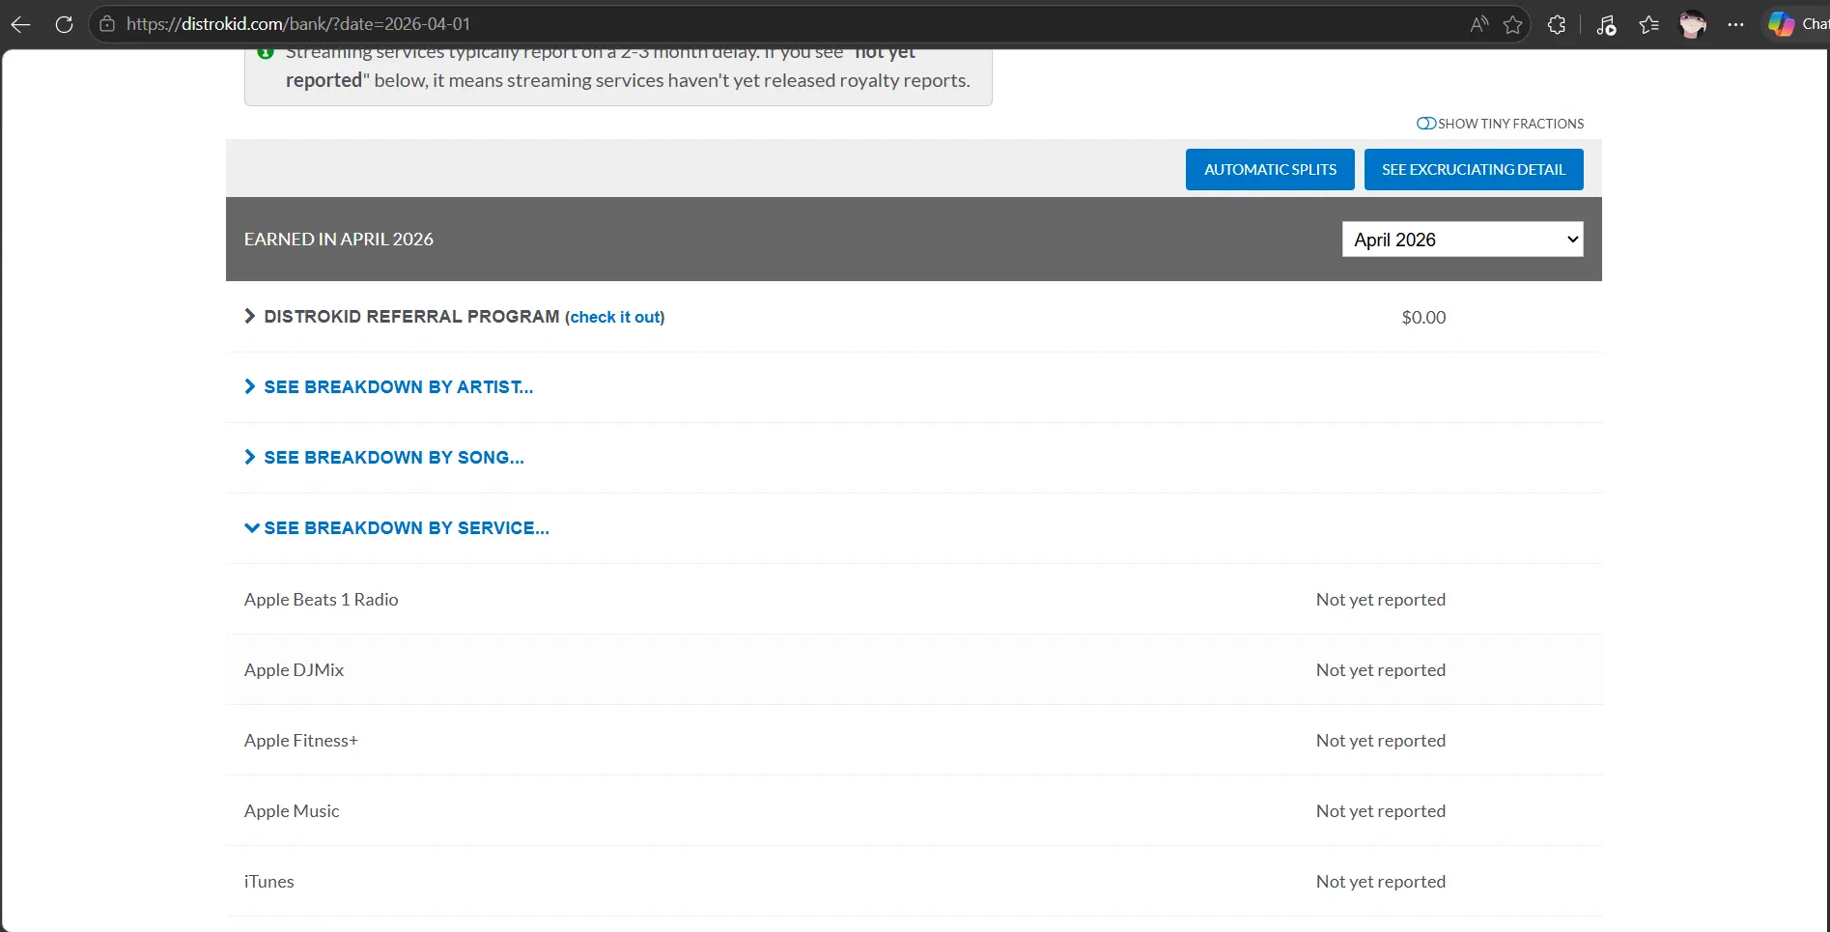Click 'Not yet reported' for Apple Music
The width and height of the screenshot is (1830, 932).
point(1381,811)
